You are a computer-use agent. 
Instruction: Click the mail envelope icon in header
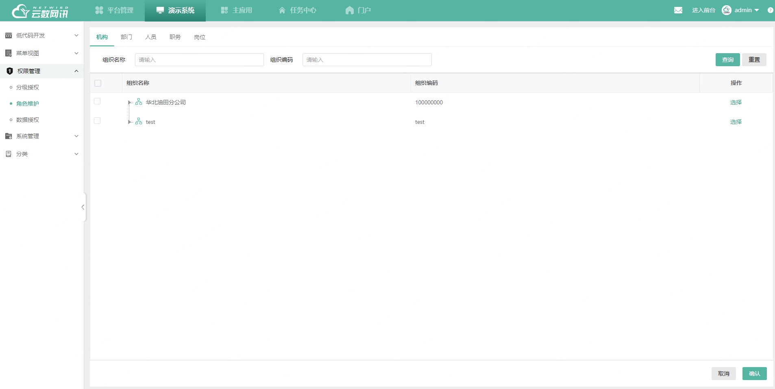click(x=678, y=10)
